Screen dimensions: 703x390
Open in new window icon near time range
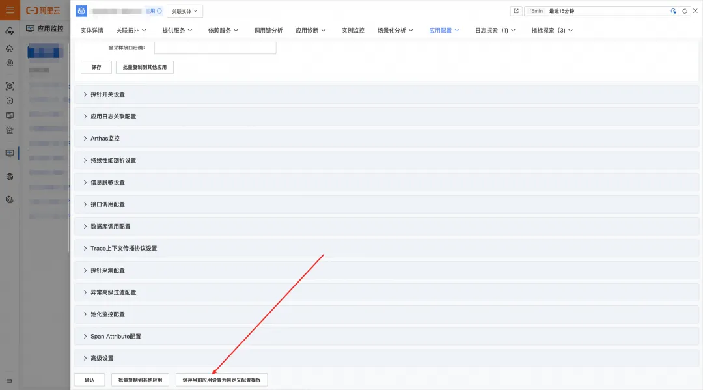(x=516, y=11)
